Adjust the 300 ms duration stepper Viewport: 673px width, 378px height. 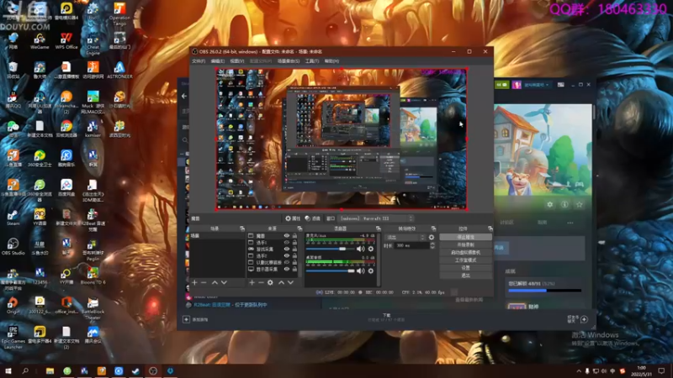pyautogui.click(x=432, y=245)
